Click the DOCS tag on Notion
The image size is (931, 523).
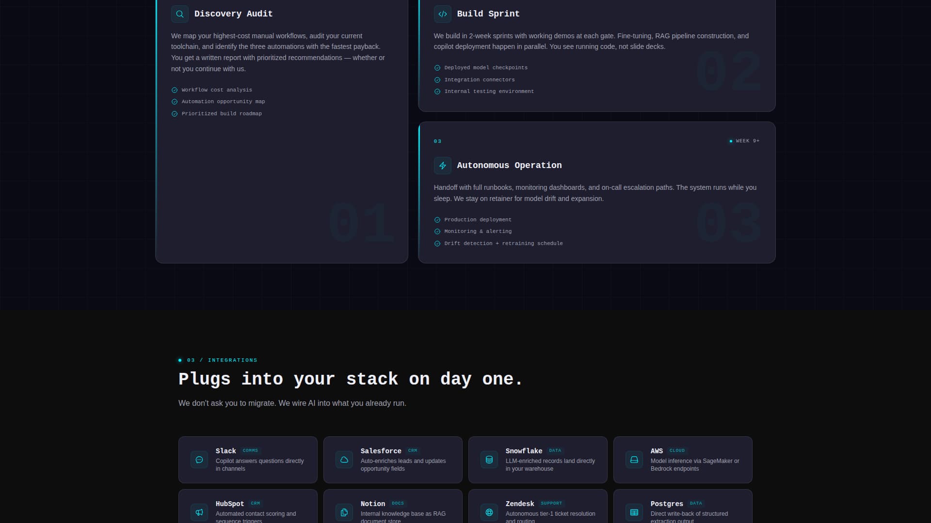pyautogui.click(x=398, y=503)
